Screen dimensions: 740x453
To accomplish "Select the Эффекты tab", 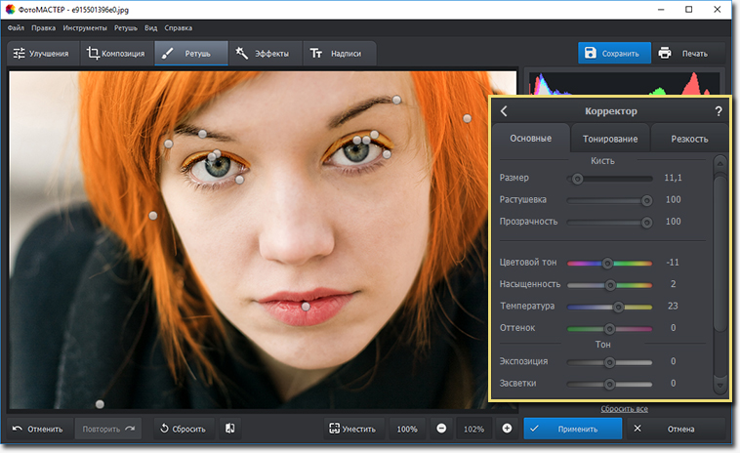I will tap(264, 53).
